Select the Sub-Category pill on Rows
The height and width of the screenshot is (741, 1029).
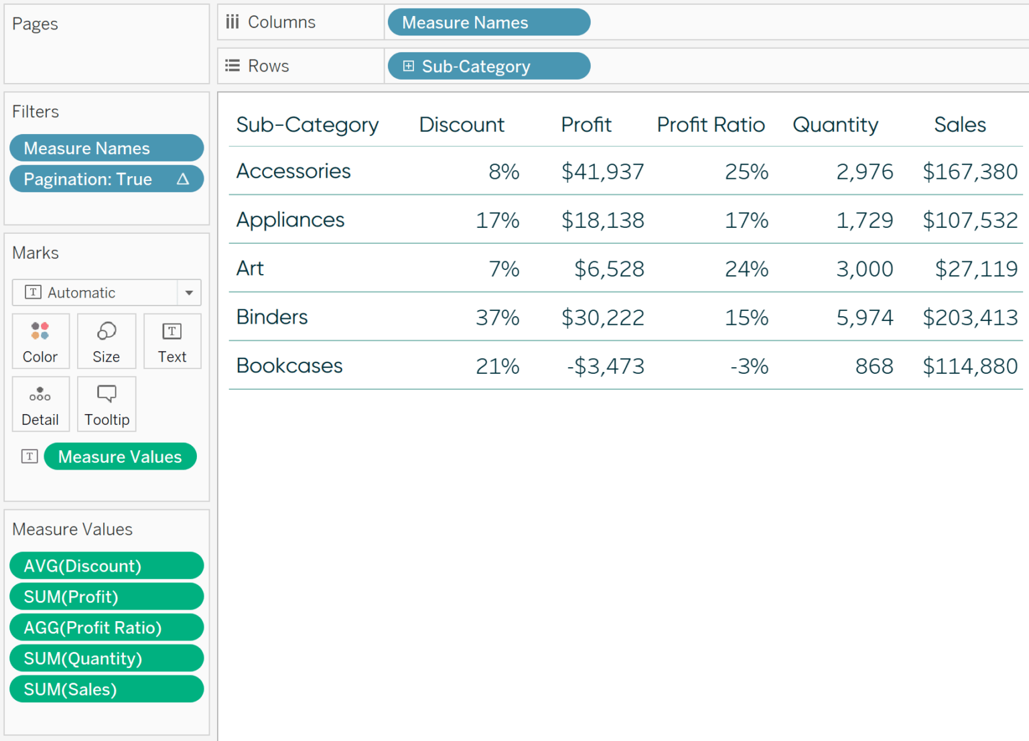488,66
